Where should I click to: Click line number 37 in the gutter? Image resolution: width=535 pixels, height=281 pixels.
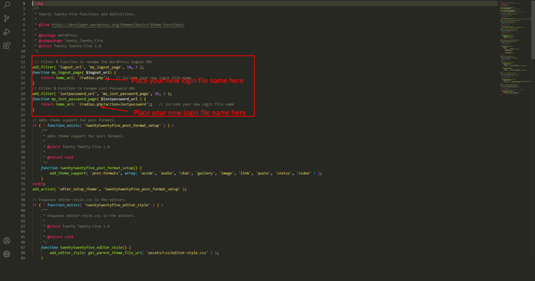[x=23, y=194]
